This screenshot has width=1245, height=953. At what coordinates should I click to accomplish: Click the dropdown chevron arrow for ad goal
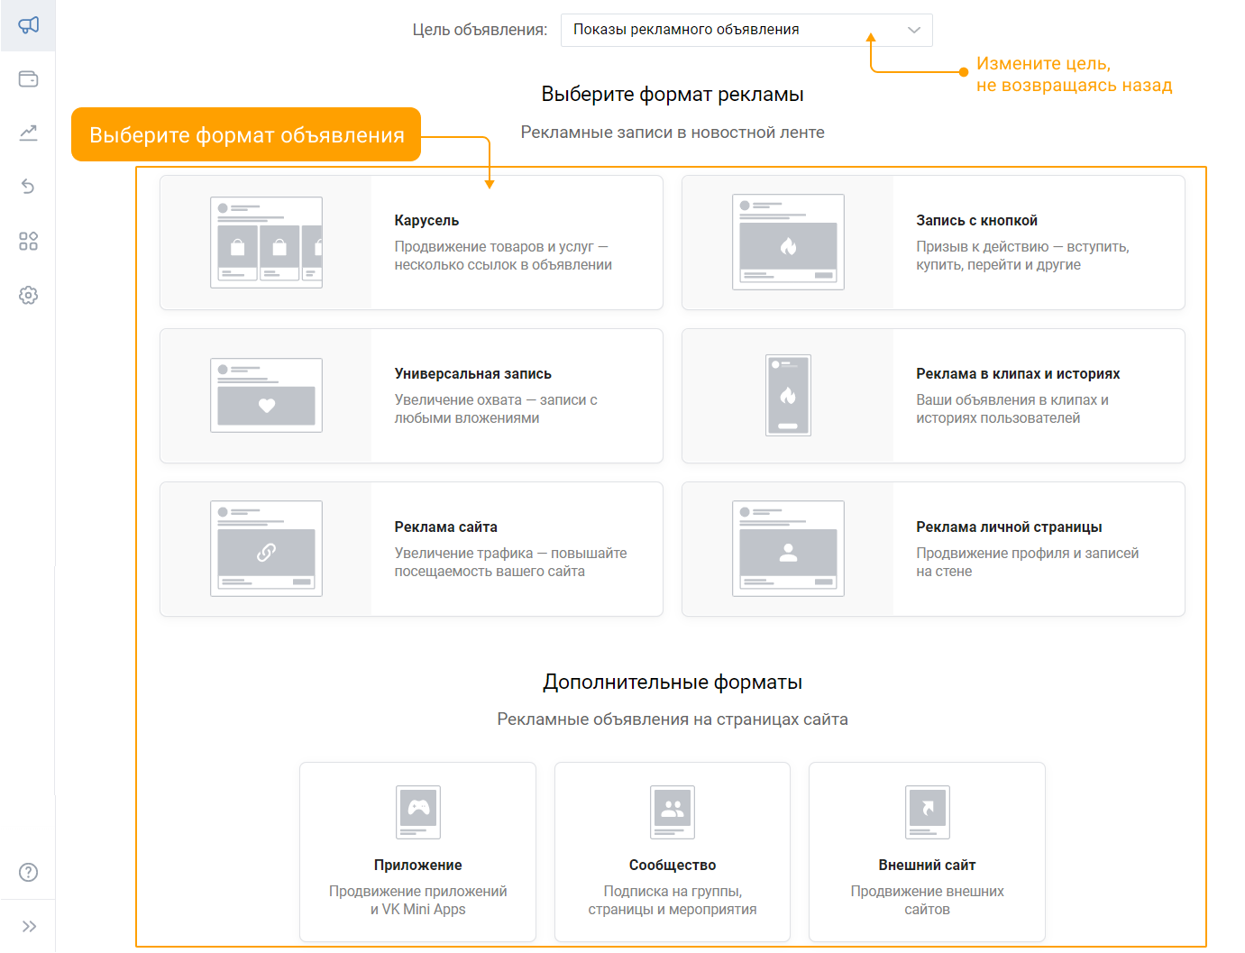[x=913, y=30]
